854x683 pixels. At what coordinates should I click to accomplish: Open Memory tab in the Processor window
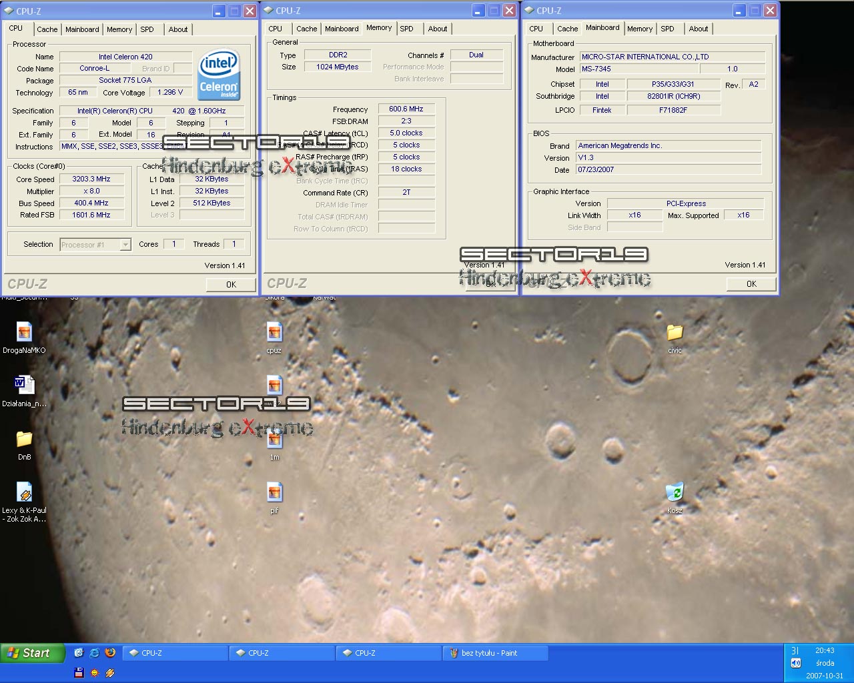pos(119,29)
